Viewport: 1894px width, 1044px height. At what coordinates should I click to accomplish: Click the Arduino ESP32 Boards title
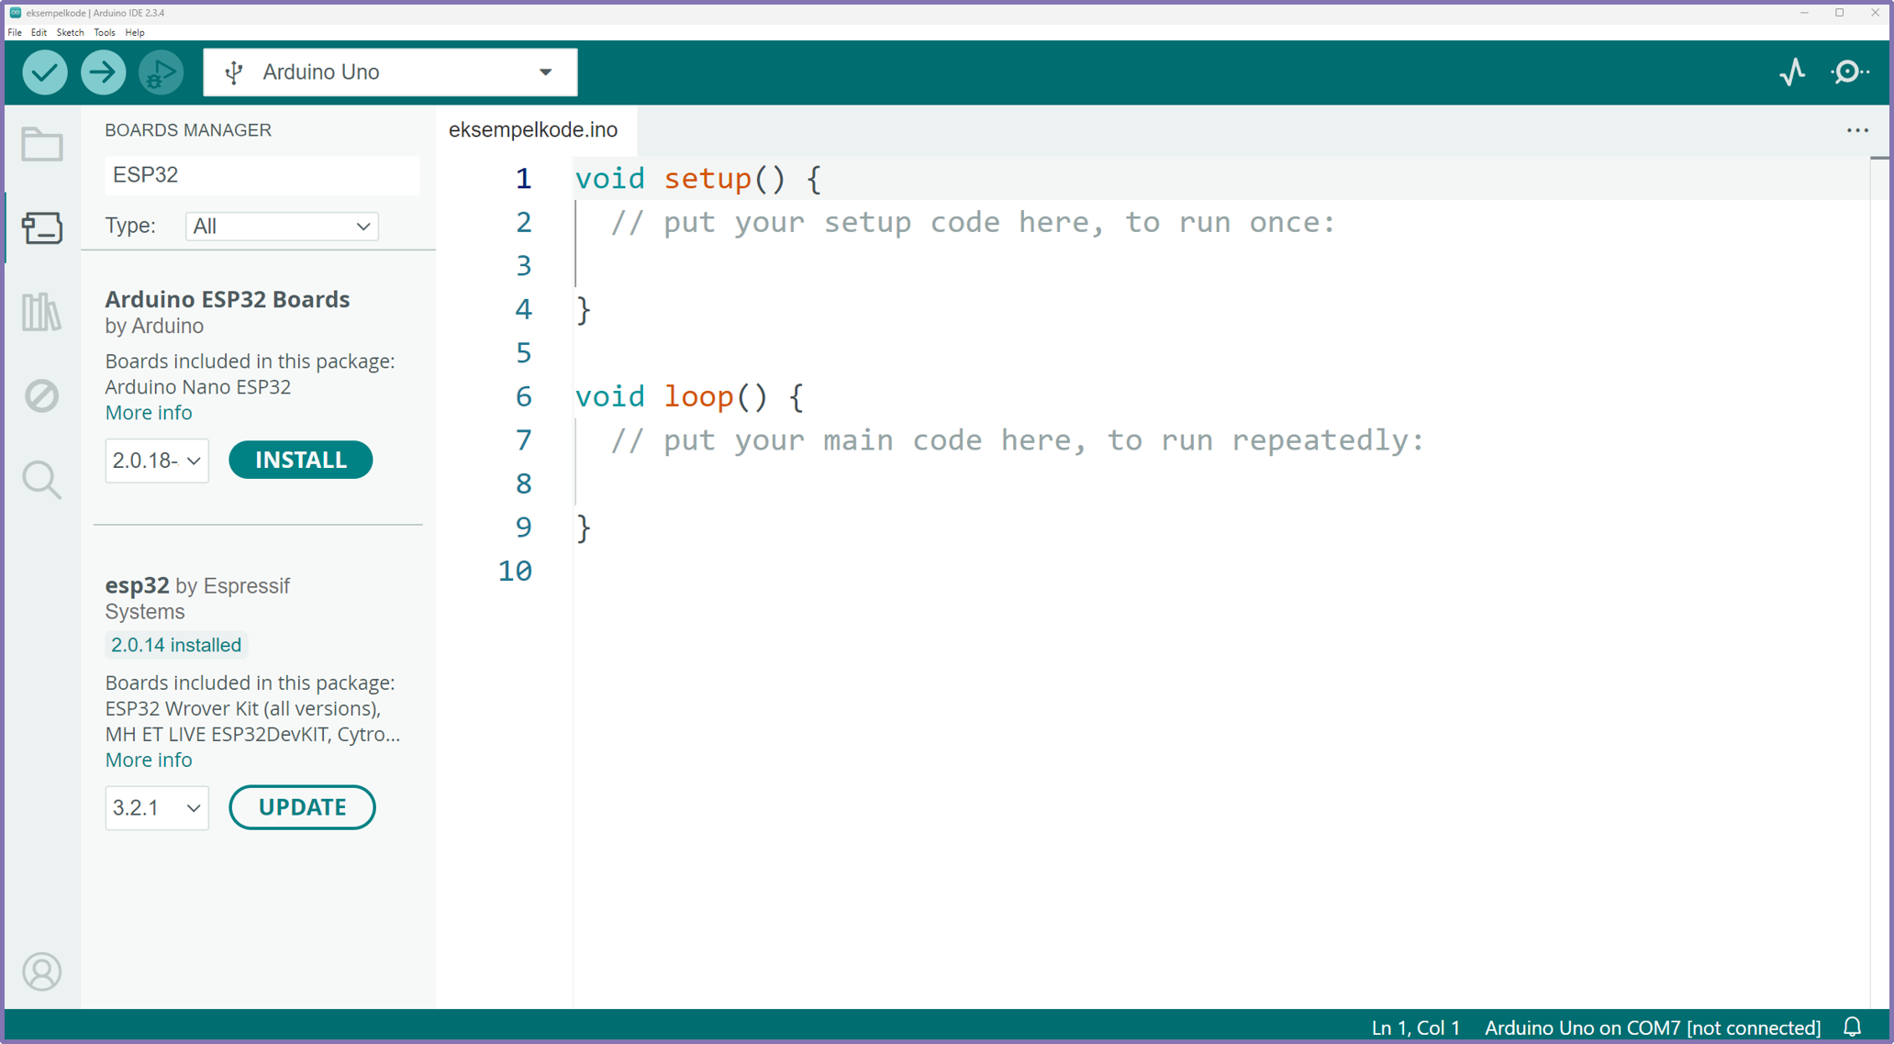coord(228,299)
